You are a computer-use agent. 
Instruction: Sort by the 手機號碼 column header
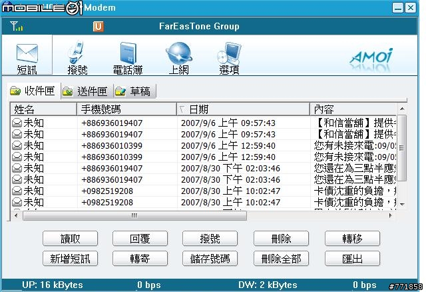click(x=126, y=109)
